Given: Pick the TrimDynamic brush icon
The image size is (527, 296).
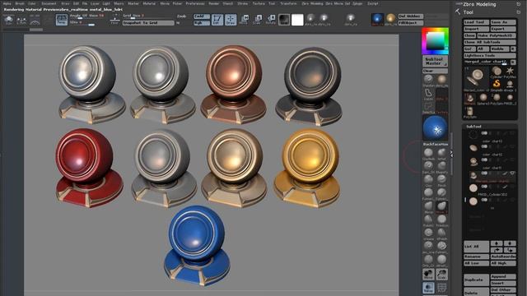Looking at the screenshot, I should (x=441, y=220).
